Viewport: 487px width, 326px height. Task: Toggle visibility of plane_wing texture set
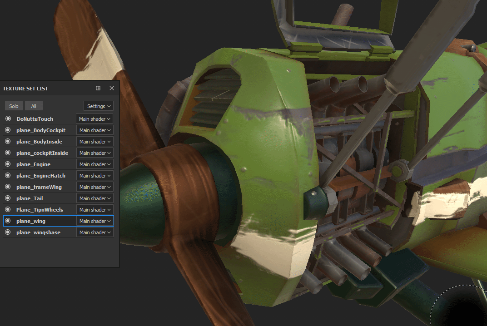pyautogui.click(x=8, y=221)
